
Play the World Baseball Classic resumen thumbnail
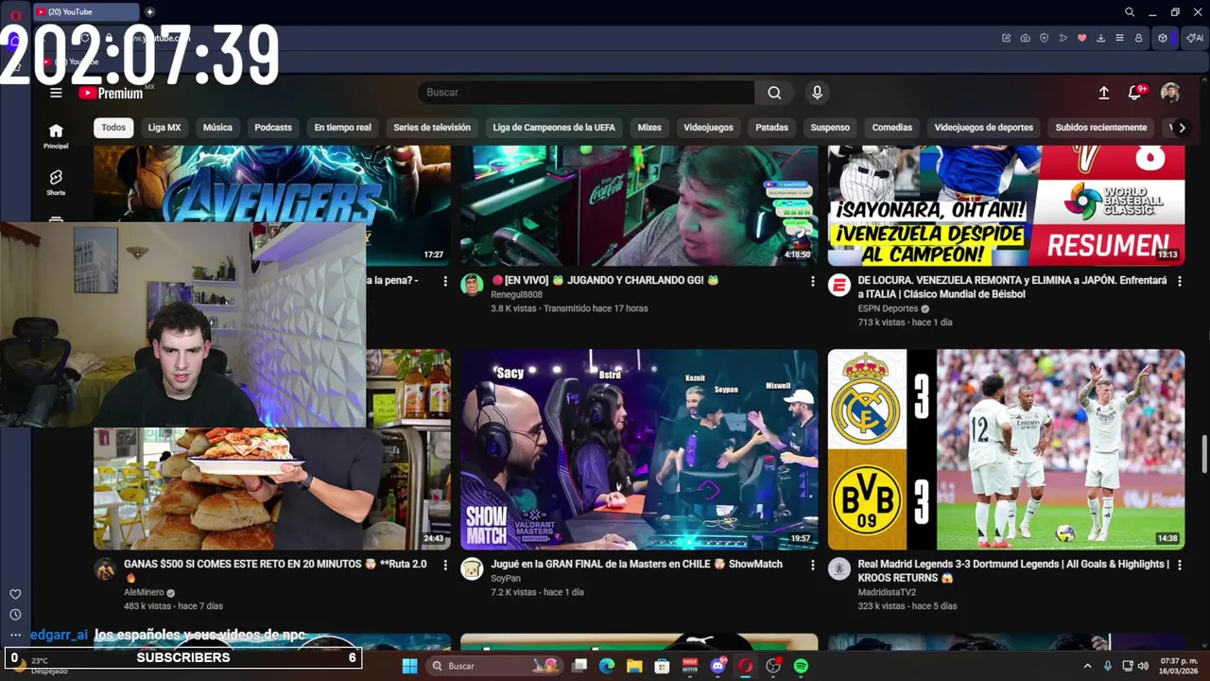[x=1006, y=205]
